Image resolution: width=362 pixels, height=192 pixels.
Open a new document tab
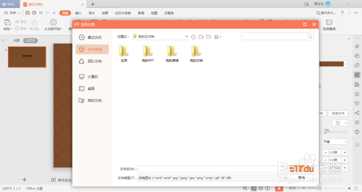coord(93,4)
